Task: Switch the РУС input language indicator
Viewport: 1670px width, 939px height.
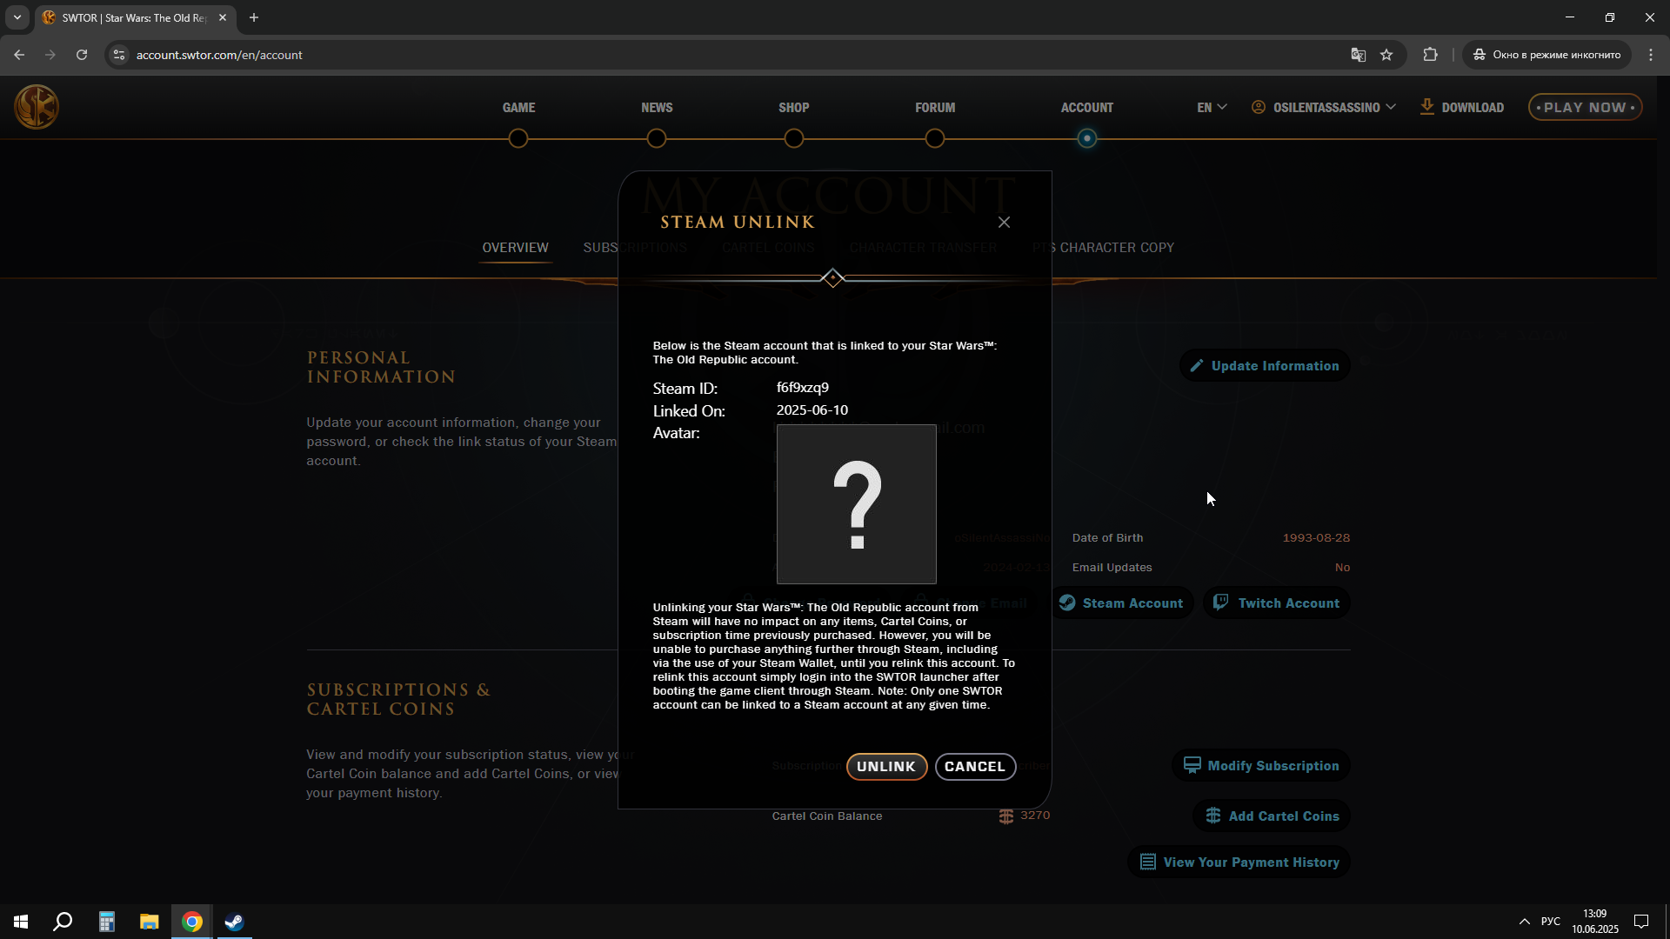Action: point(1551,922)
